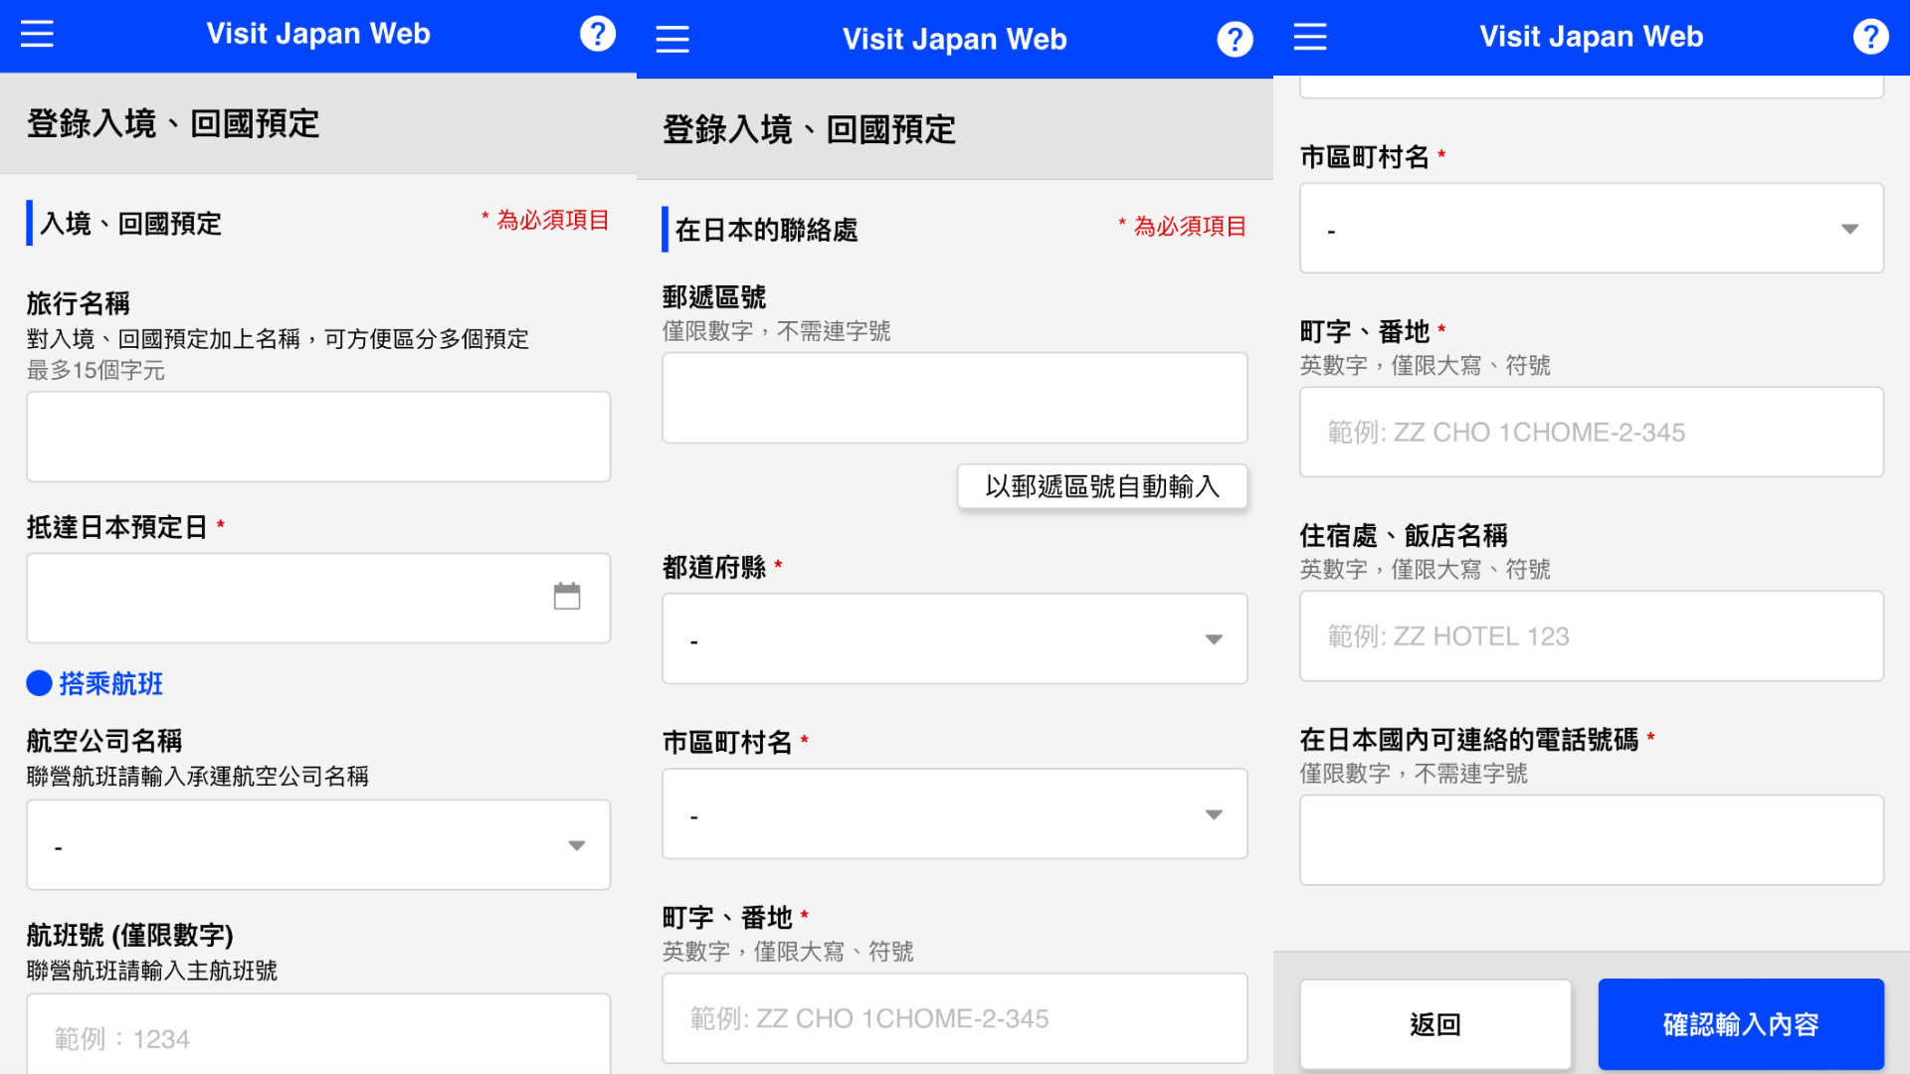Open hamburger menu in right screen

pyautogui.click(x=1310, y=37)
